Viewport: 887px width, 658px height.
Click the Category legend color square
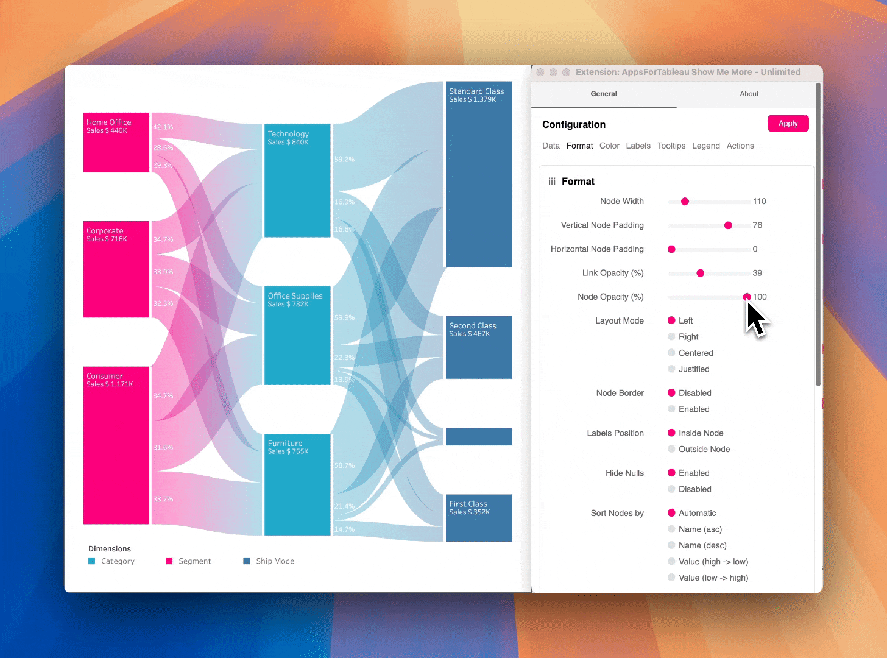pyautogui.click(x=92, y=561)
